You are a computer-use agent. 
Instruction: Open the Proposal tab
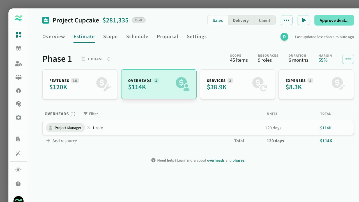click(167, 36)
